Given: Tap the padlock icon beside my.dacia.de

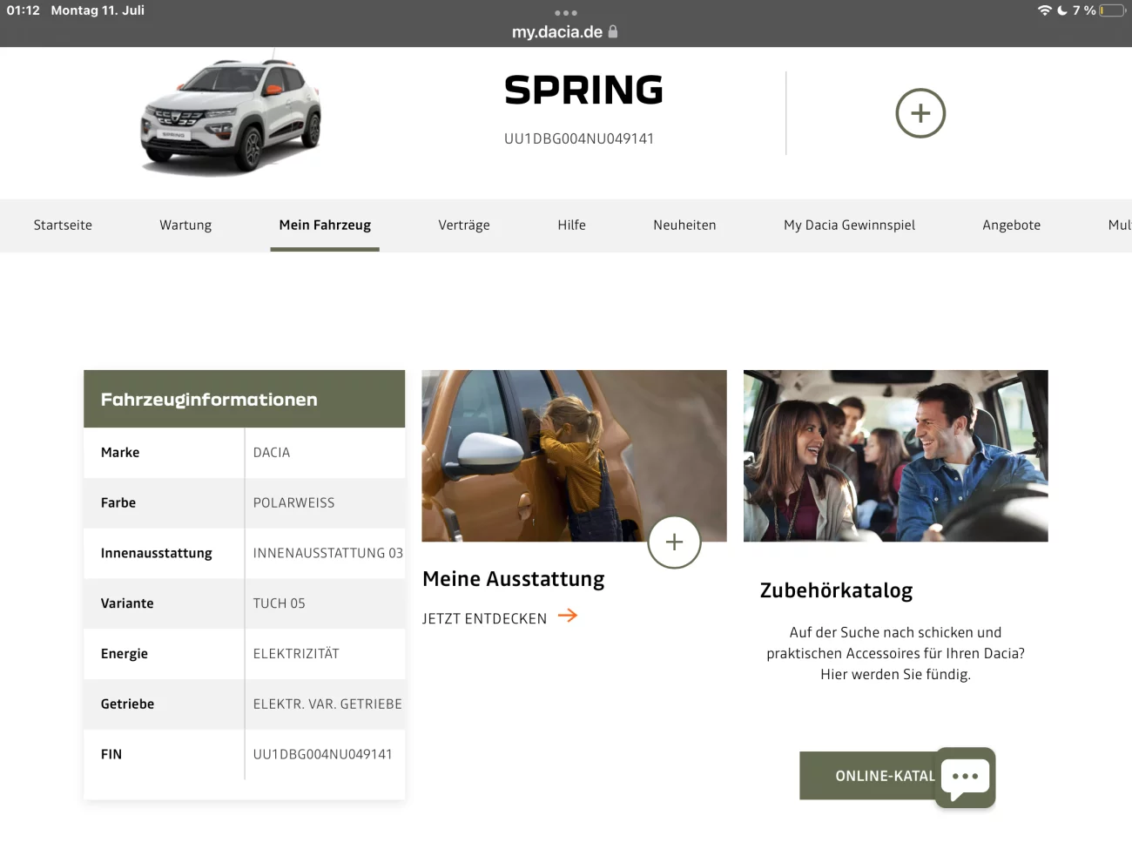Looking at the screenshot, I should click(613, 31).
